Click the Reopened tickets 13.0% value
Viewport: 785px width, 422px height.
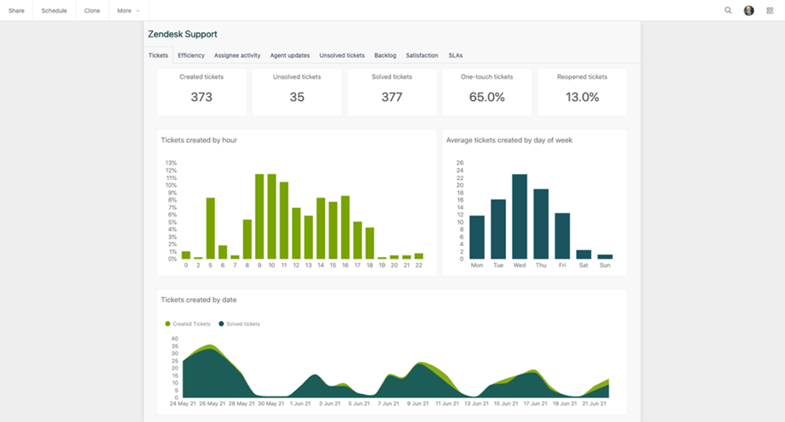(x=583, y=97)
